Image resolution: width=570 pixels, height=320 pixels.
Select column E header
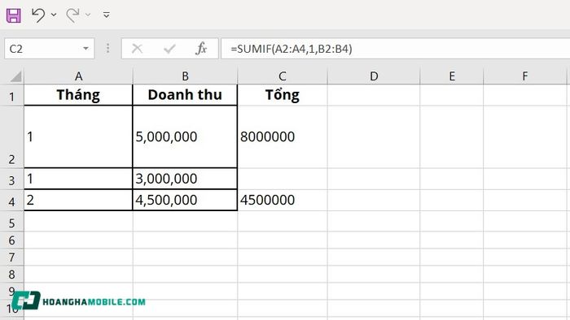452,76
